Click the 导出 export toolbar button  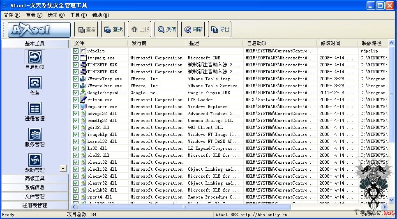pos(219,29)
